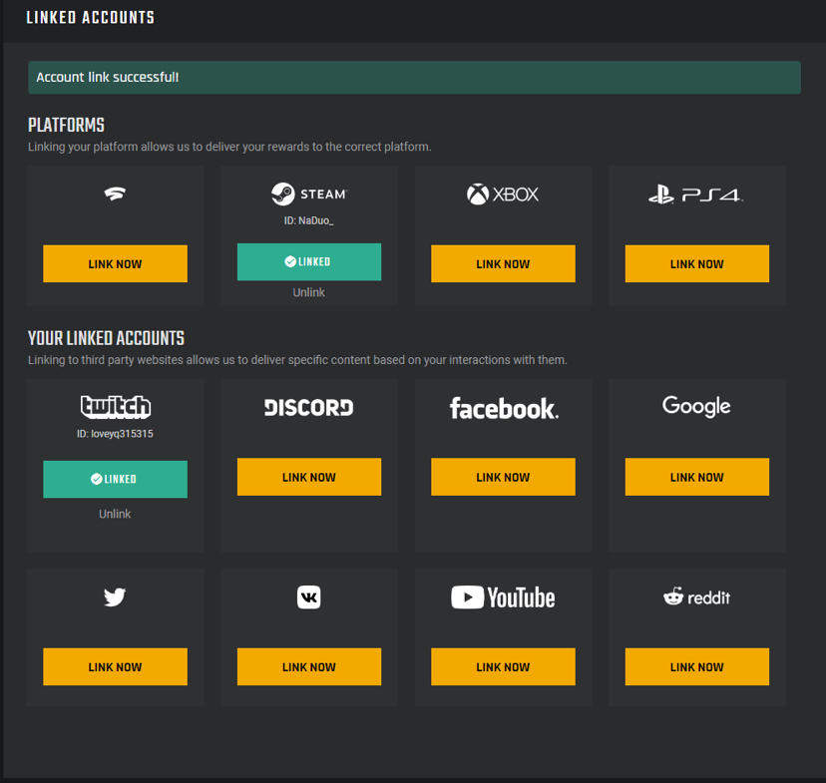826x783 pixels.
Task: Click the Reddit logo
Action: [696, 597]
